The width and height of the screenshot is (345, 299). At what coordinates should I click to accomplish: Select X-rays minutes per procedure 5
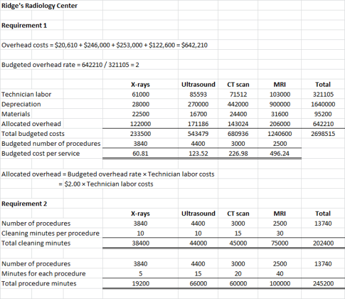pos(140,274)
